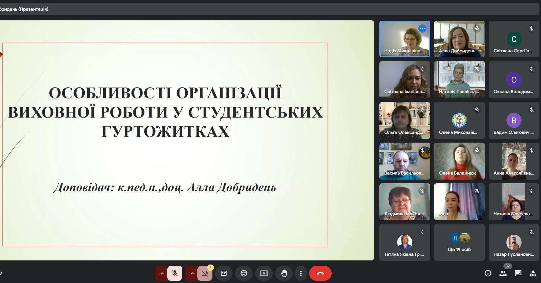Open activities panel
The image size is (541, 283).
[533, 273]
